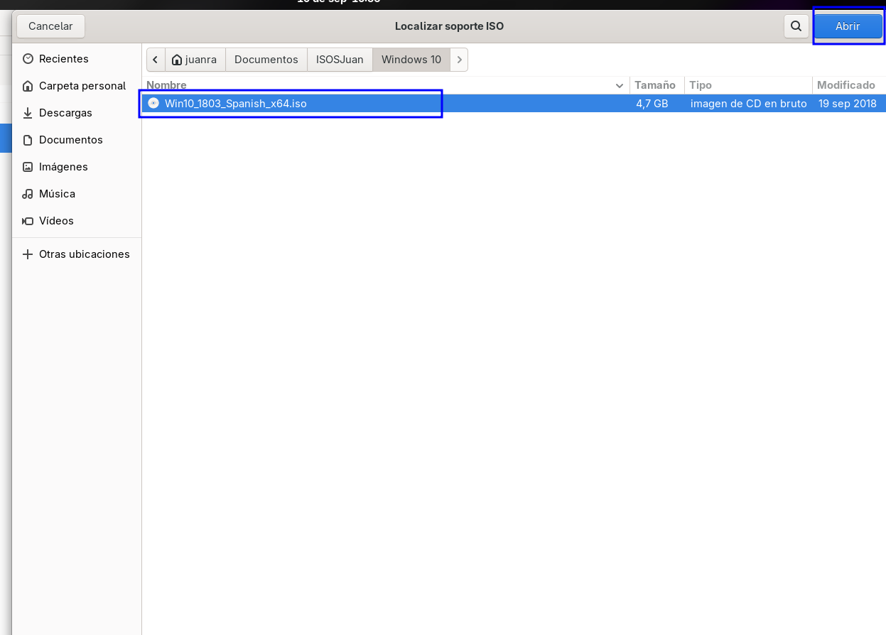
Task: Open the Vídeos folder
Action: tap(77, 221)
